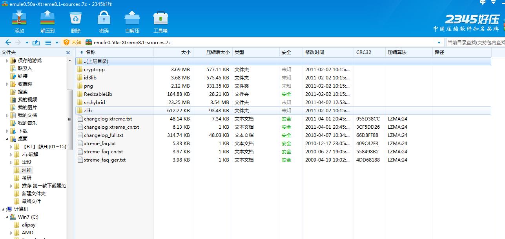Click the xtreme_faq_ger.txt file icon
Viewport: 505px width, 239px height.
click(80, 160)
